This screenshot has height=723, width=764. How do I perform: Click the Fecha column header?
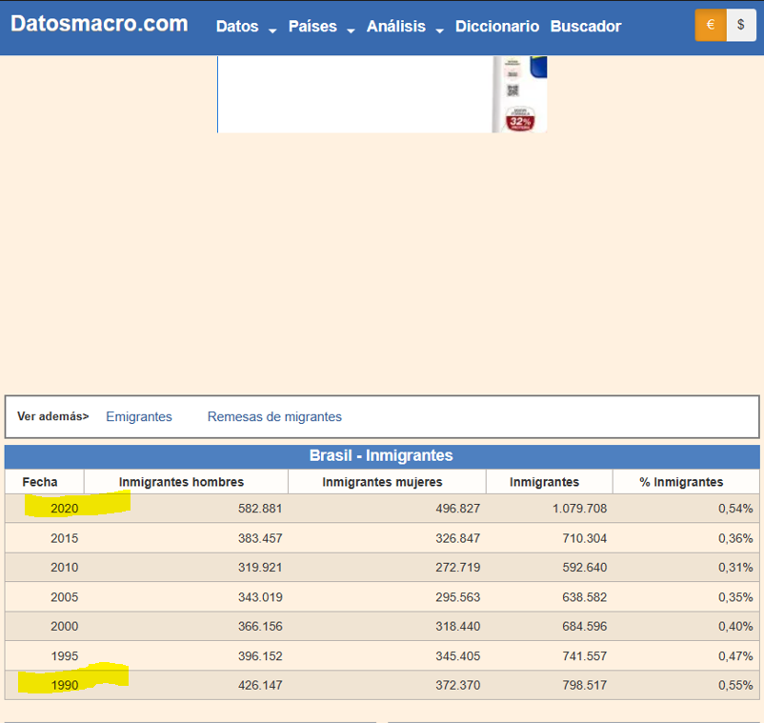tap(40, 482)
